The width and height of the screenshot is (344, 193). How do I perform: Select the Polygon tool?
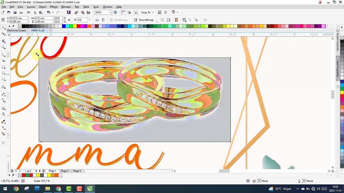coord(3,79)
